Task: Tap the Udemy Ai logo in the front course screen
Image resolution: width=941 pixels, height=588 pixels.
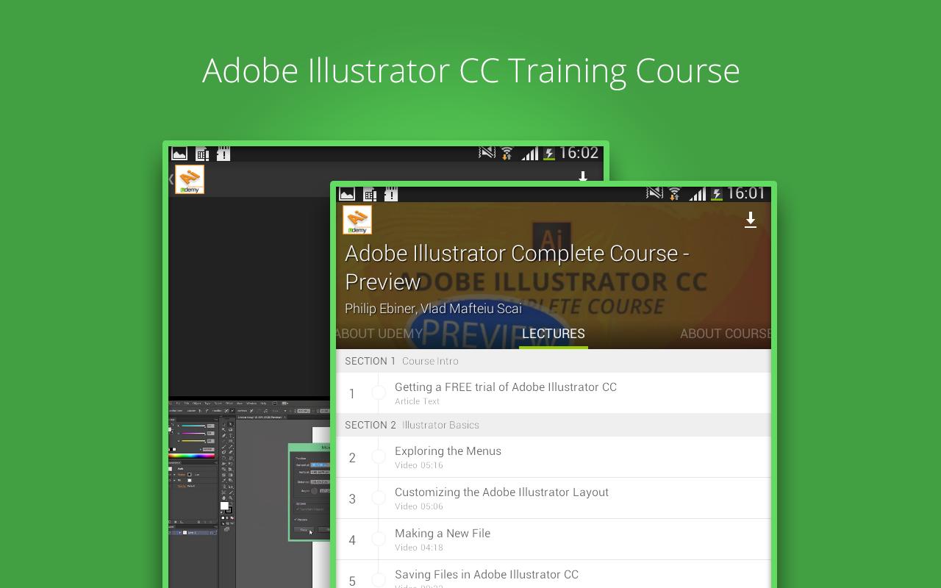Action: 357,220
